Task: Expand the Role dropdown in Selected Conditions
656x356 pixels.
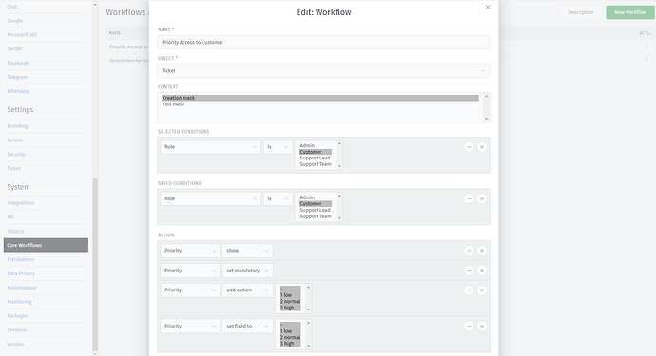Action: coord(210,147)
